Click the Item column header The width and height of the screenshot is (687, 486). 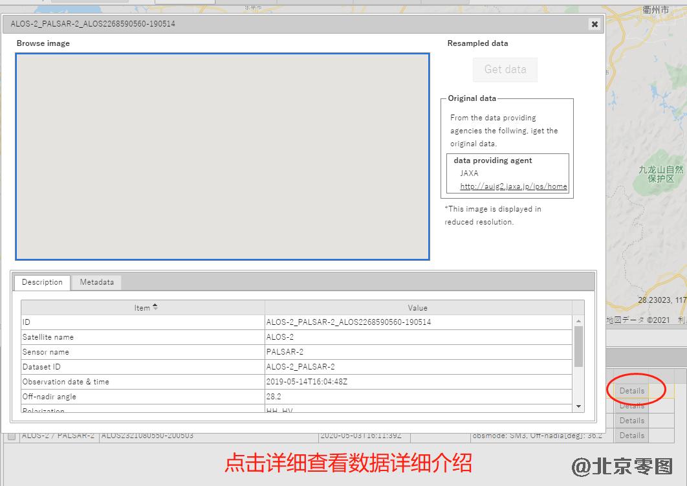142,308
